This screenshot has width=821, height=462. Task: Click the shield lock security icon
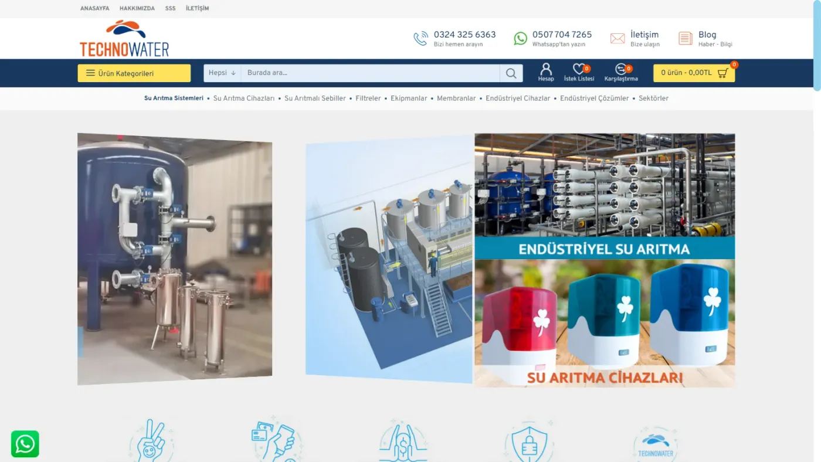coord(530,440)
